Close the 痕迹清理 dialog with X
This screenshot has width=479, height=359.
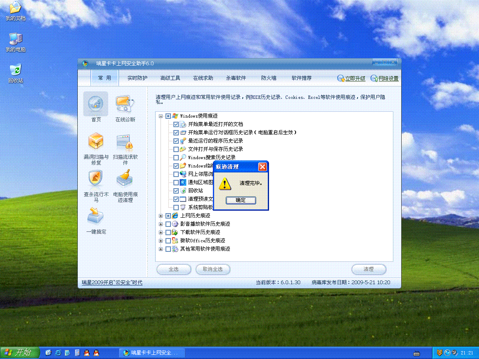click(x=262, y=167)
